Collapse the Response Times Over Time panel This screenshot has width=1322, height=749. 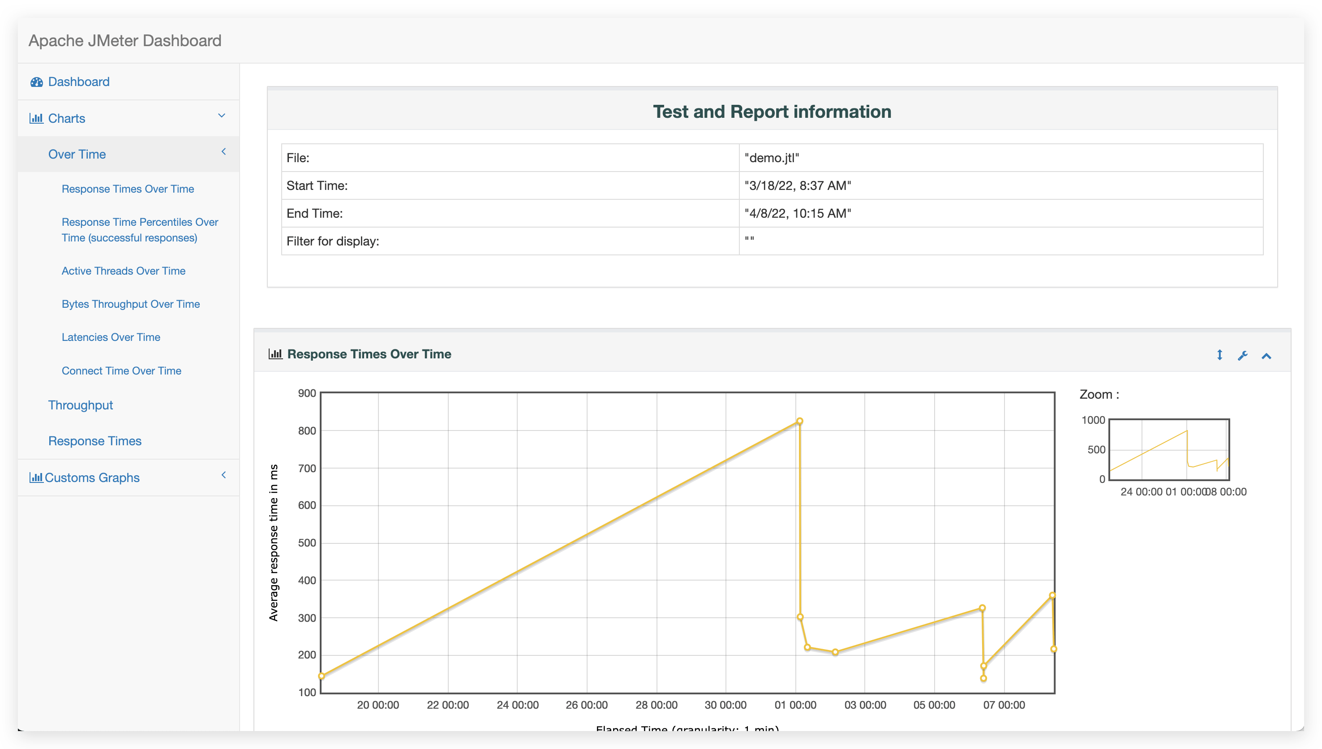(1266, 356)
